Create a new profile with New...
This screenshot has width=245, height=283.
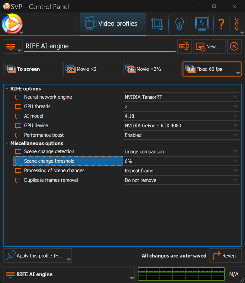click(209, 46)
